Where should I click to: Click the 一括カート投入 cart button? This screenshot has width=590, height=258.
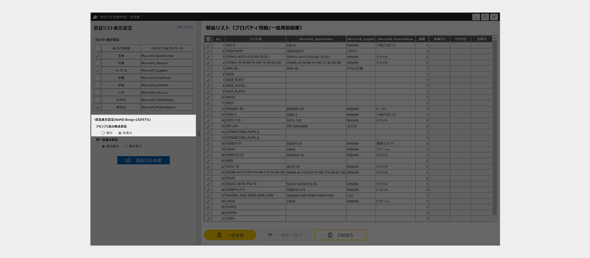coord(285,235)
